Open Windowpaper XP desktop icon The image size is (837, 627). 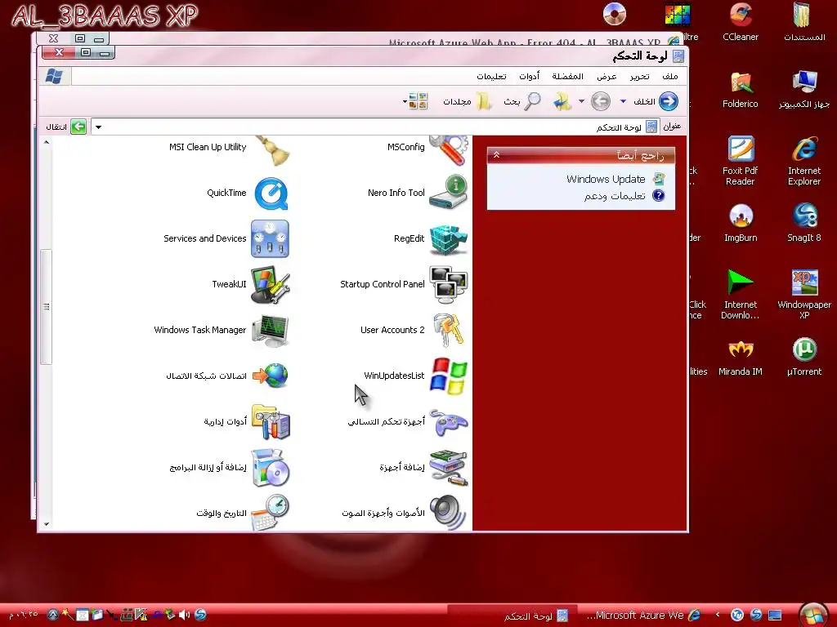tap(804, 294)
